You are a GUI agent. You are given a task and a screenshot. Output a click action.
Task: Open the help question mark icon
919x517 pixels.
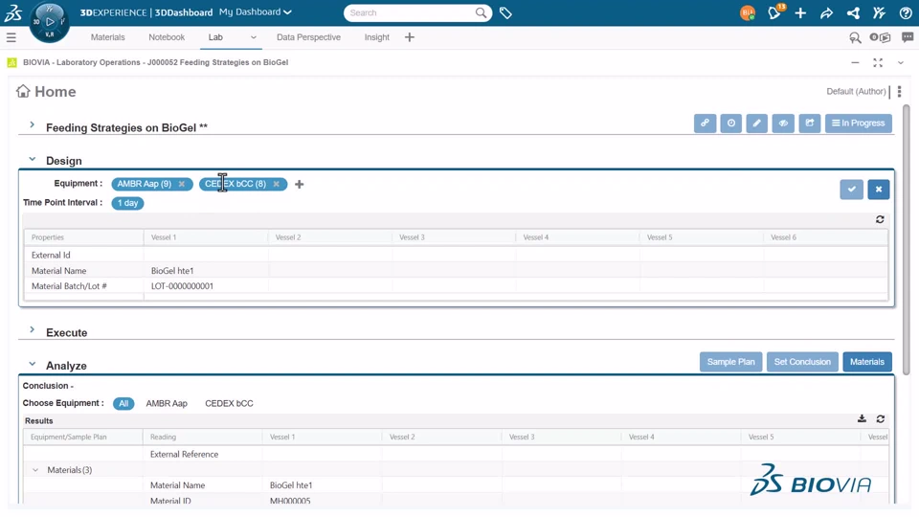pyautogui.click(x=905, y=12)
